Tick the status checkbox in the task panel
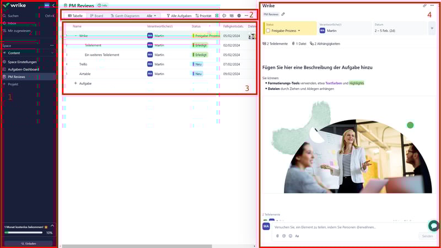 coord(268,31)
